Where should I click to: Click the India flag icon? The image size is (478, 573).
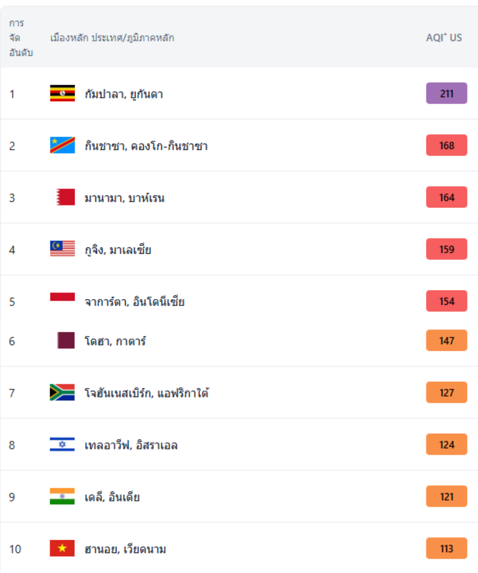point(62,496)
